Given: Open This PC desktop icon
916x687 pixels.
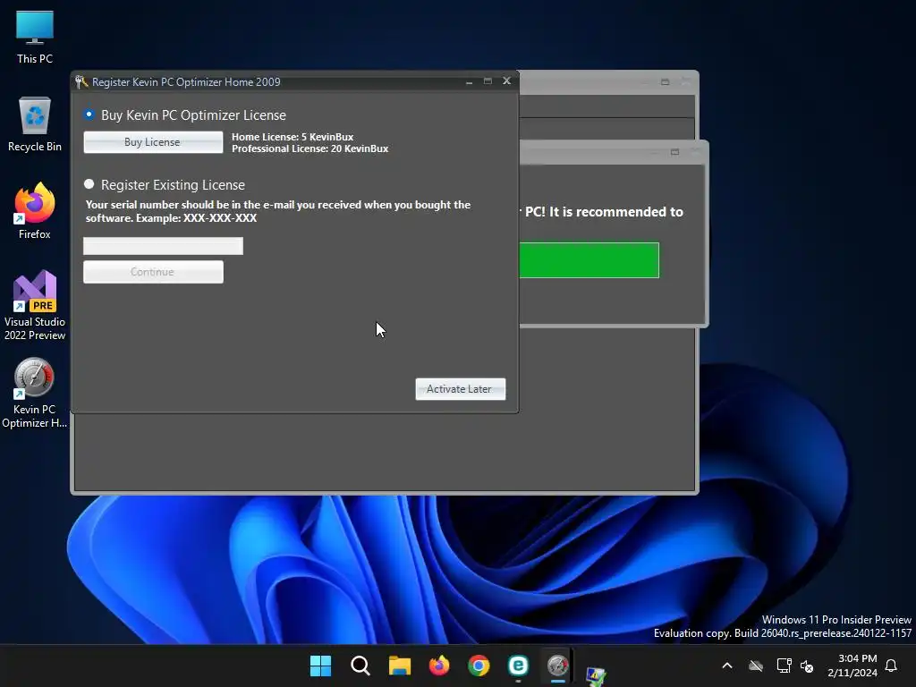Looking at the screenshot, I should (x=35, y=38).
